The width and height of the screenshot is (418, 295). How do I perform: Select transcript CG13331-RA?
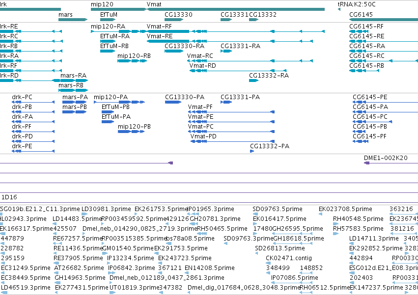point(226,51)
